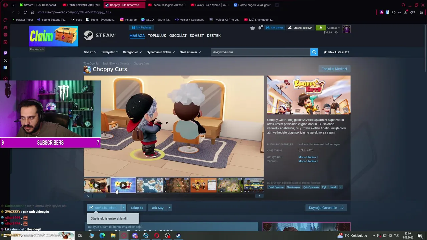Image resolution: width=427 pixels, height=240 pixels.
Task: Open Opera sidebar X (Twitter) icon
Action: tap(5, 60)
